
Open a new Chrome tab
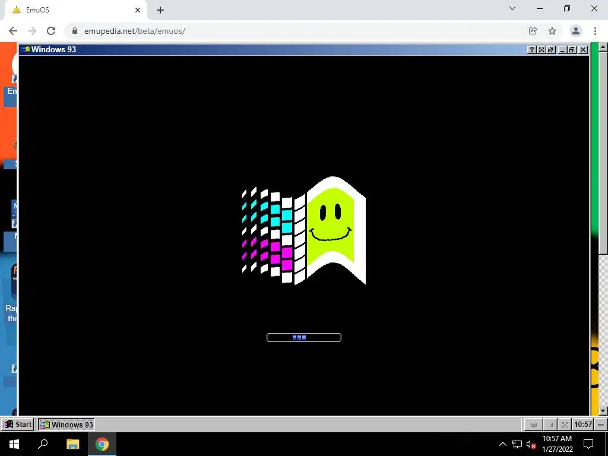[160, 10]
